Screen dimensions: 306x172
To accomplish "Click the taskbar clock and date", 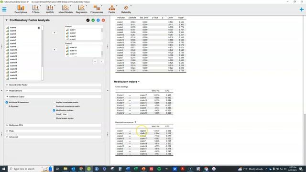I will pyautogui.click(x=292, y=169).
